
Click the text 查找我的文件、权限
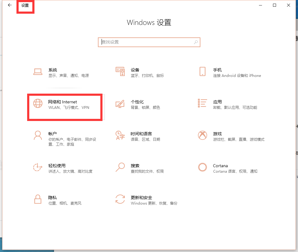pos(147,171)
